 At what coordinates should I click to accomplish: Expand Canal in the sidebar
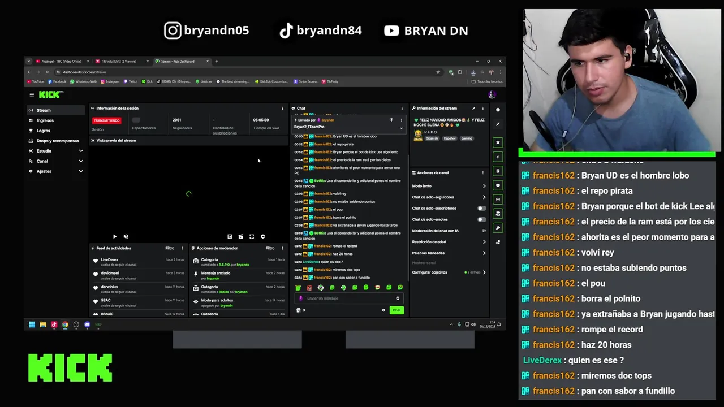[x=56, y=161]
